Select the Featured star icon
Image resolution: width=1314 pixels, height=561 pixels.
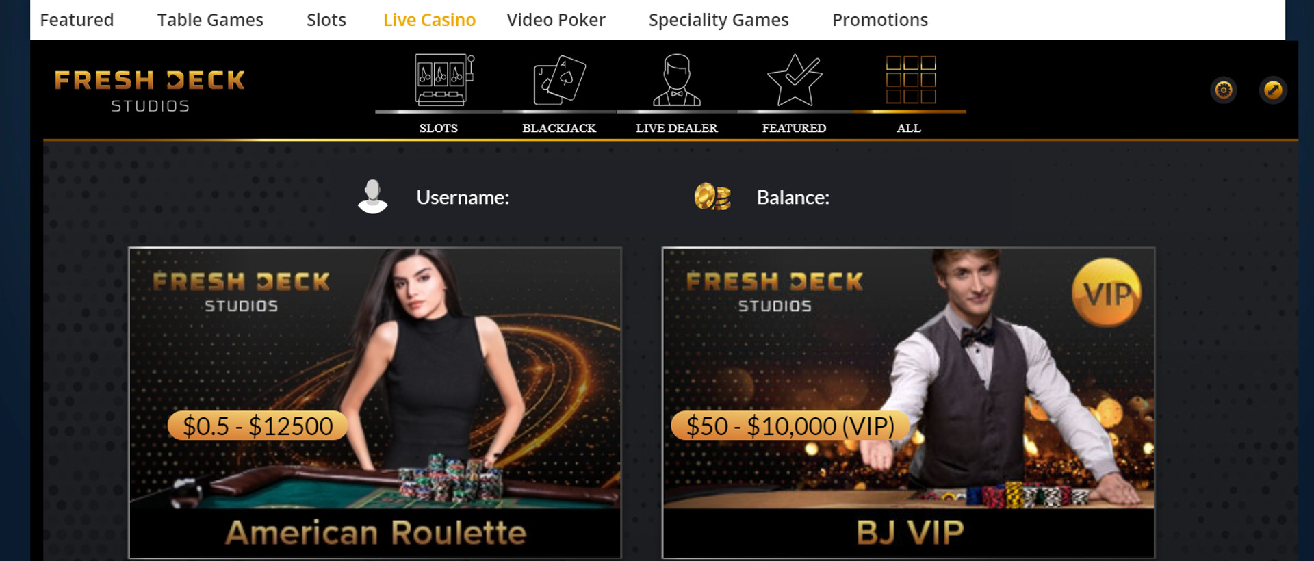[794, 79]
